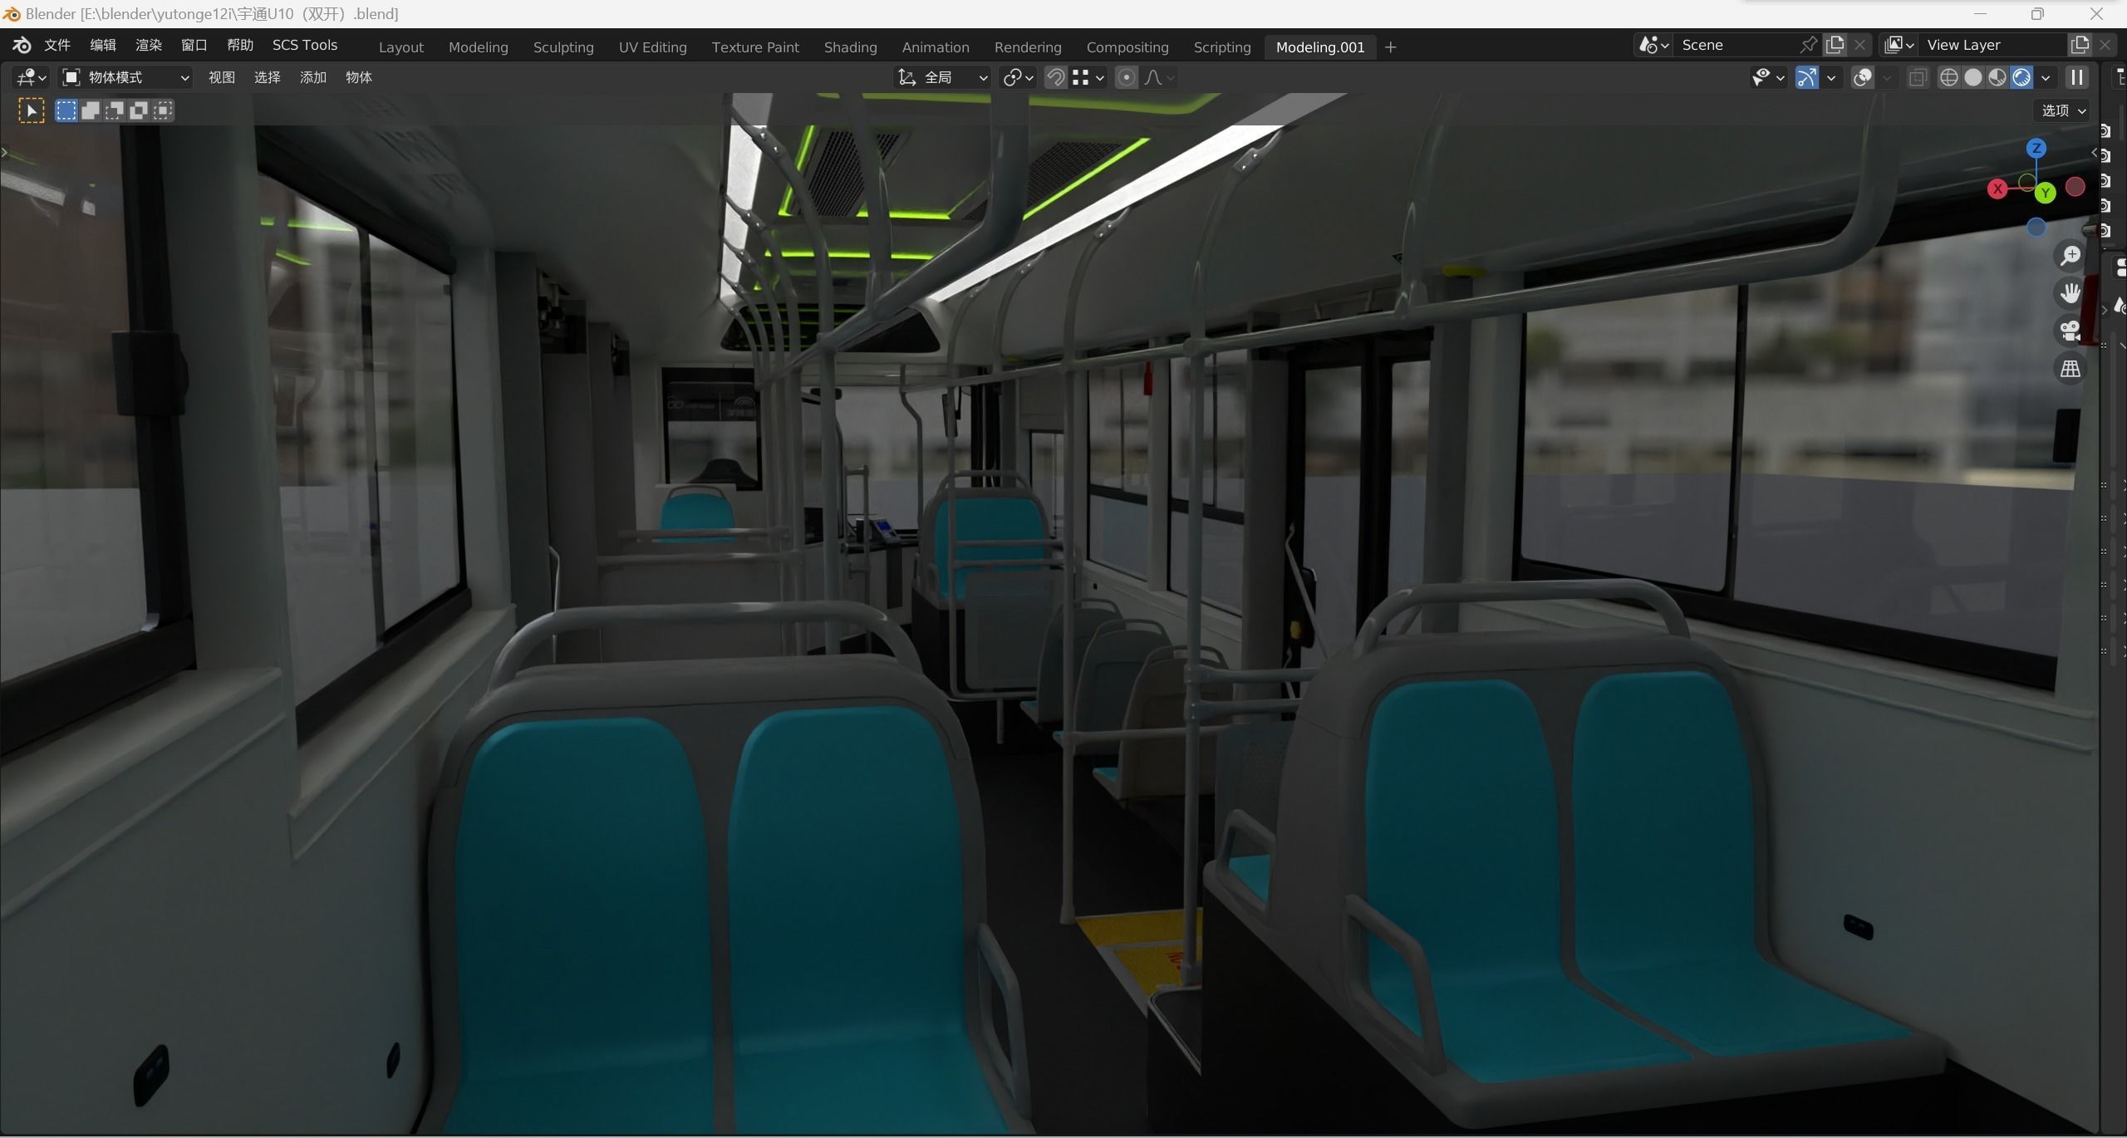This screenshot has width=2127, height=1138.
Task: Click the zoom view magnifier icon
Action: point(2070,255)
